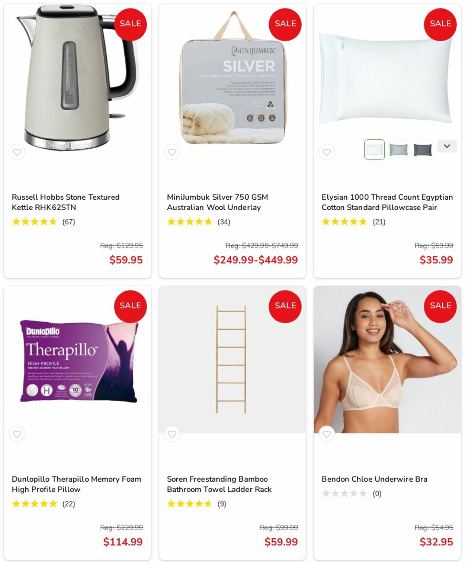The image size is (465, 564).
Task: Open the bamboo ladder rack product image
Action: (x=232, y=359)
